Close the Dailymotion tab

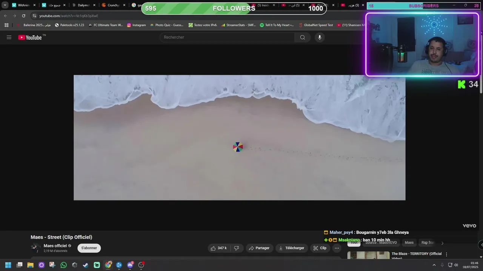(94, 5)
